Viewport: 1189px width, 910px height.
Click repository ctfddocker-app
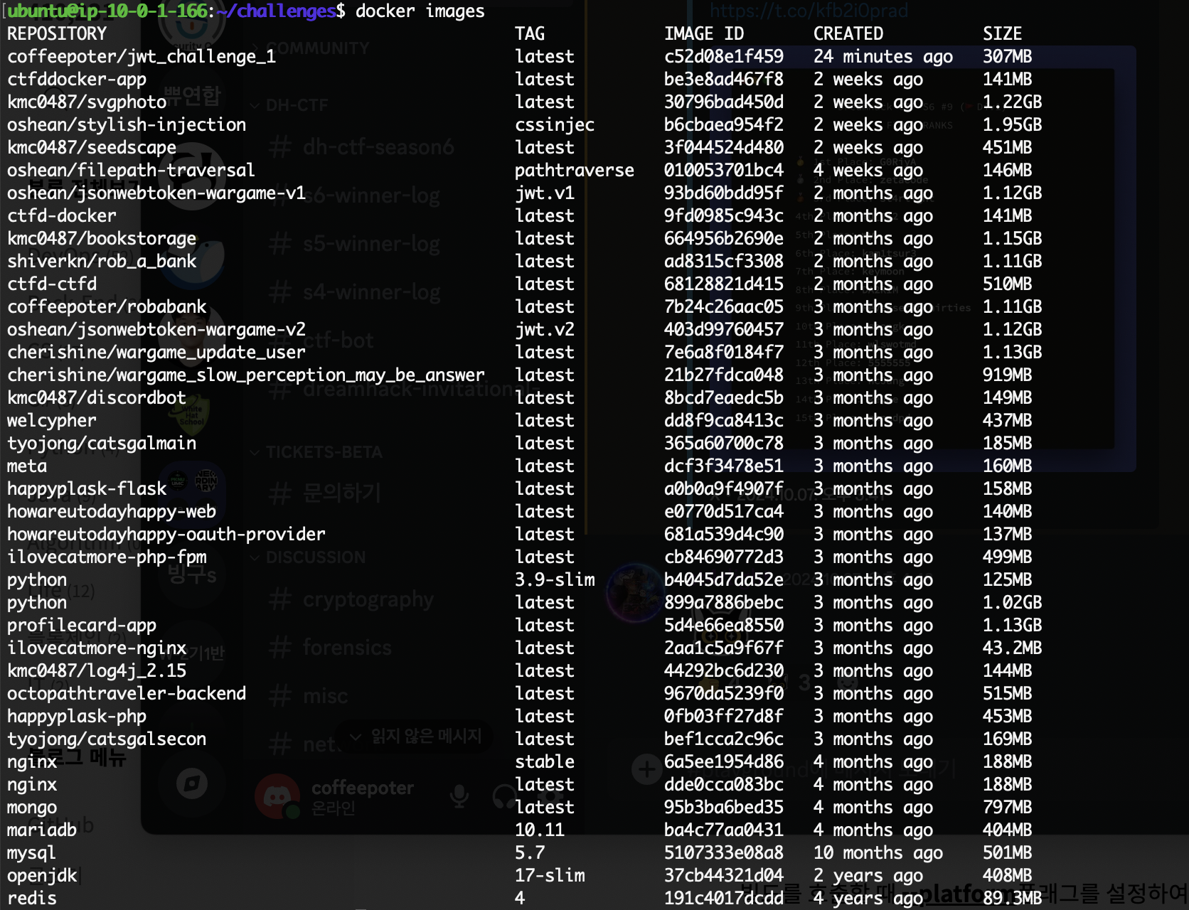pos(77,80)
